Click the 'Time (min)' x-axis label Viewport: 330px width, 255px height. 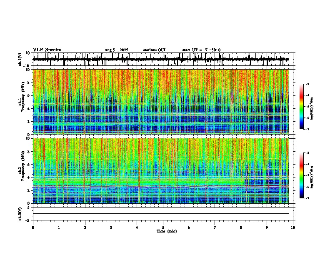pyautogui.click(x=167, y=231)
